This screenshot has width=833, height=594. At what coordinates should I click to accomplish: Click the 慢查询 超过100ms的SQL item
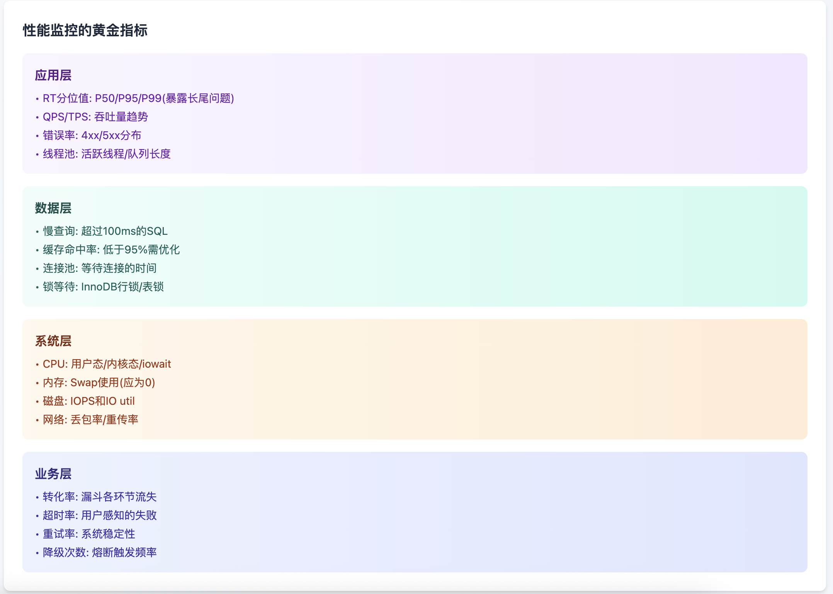pos(105,231)
